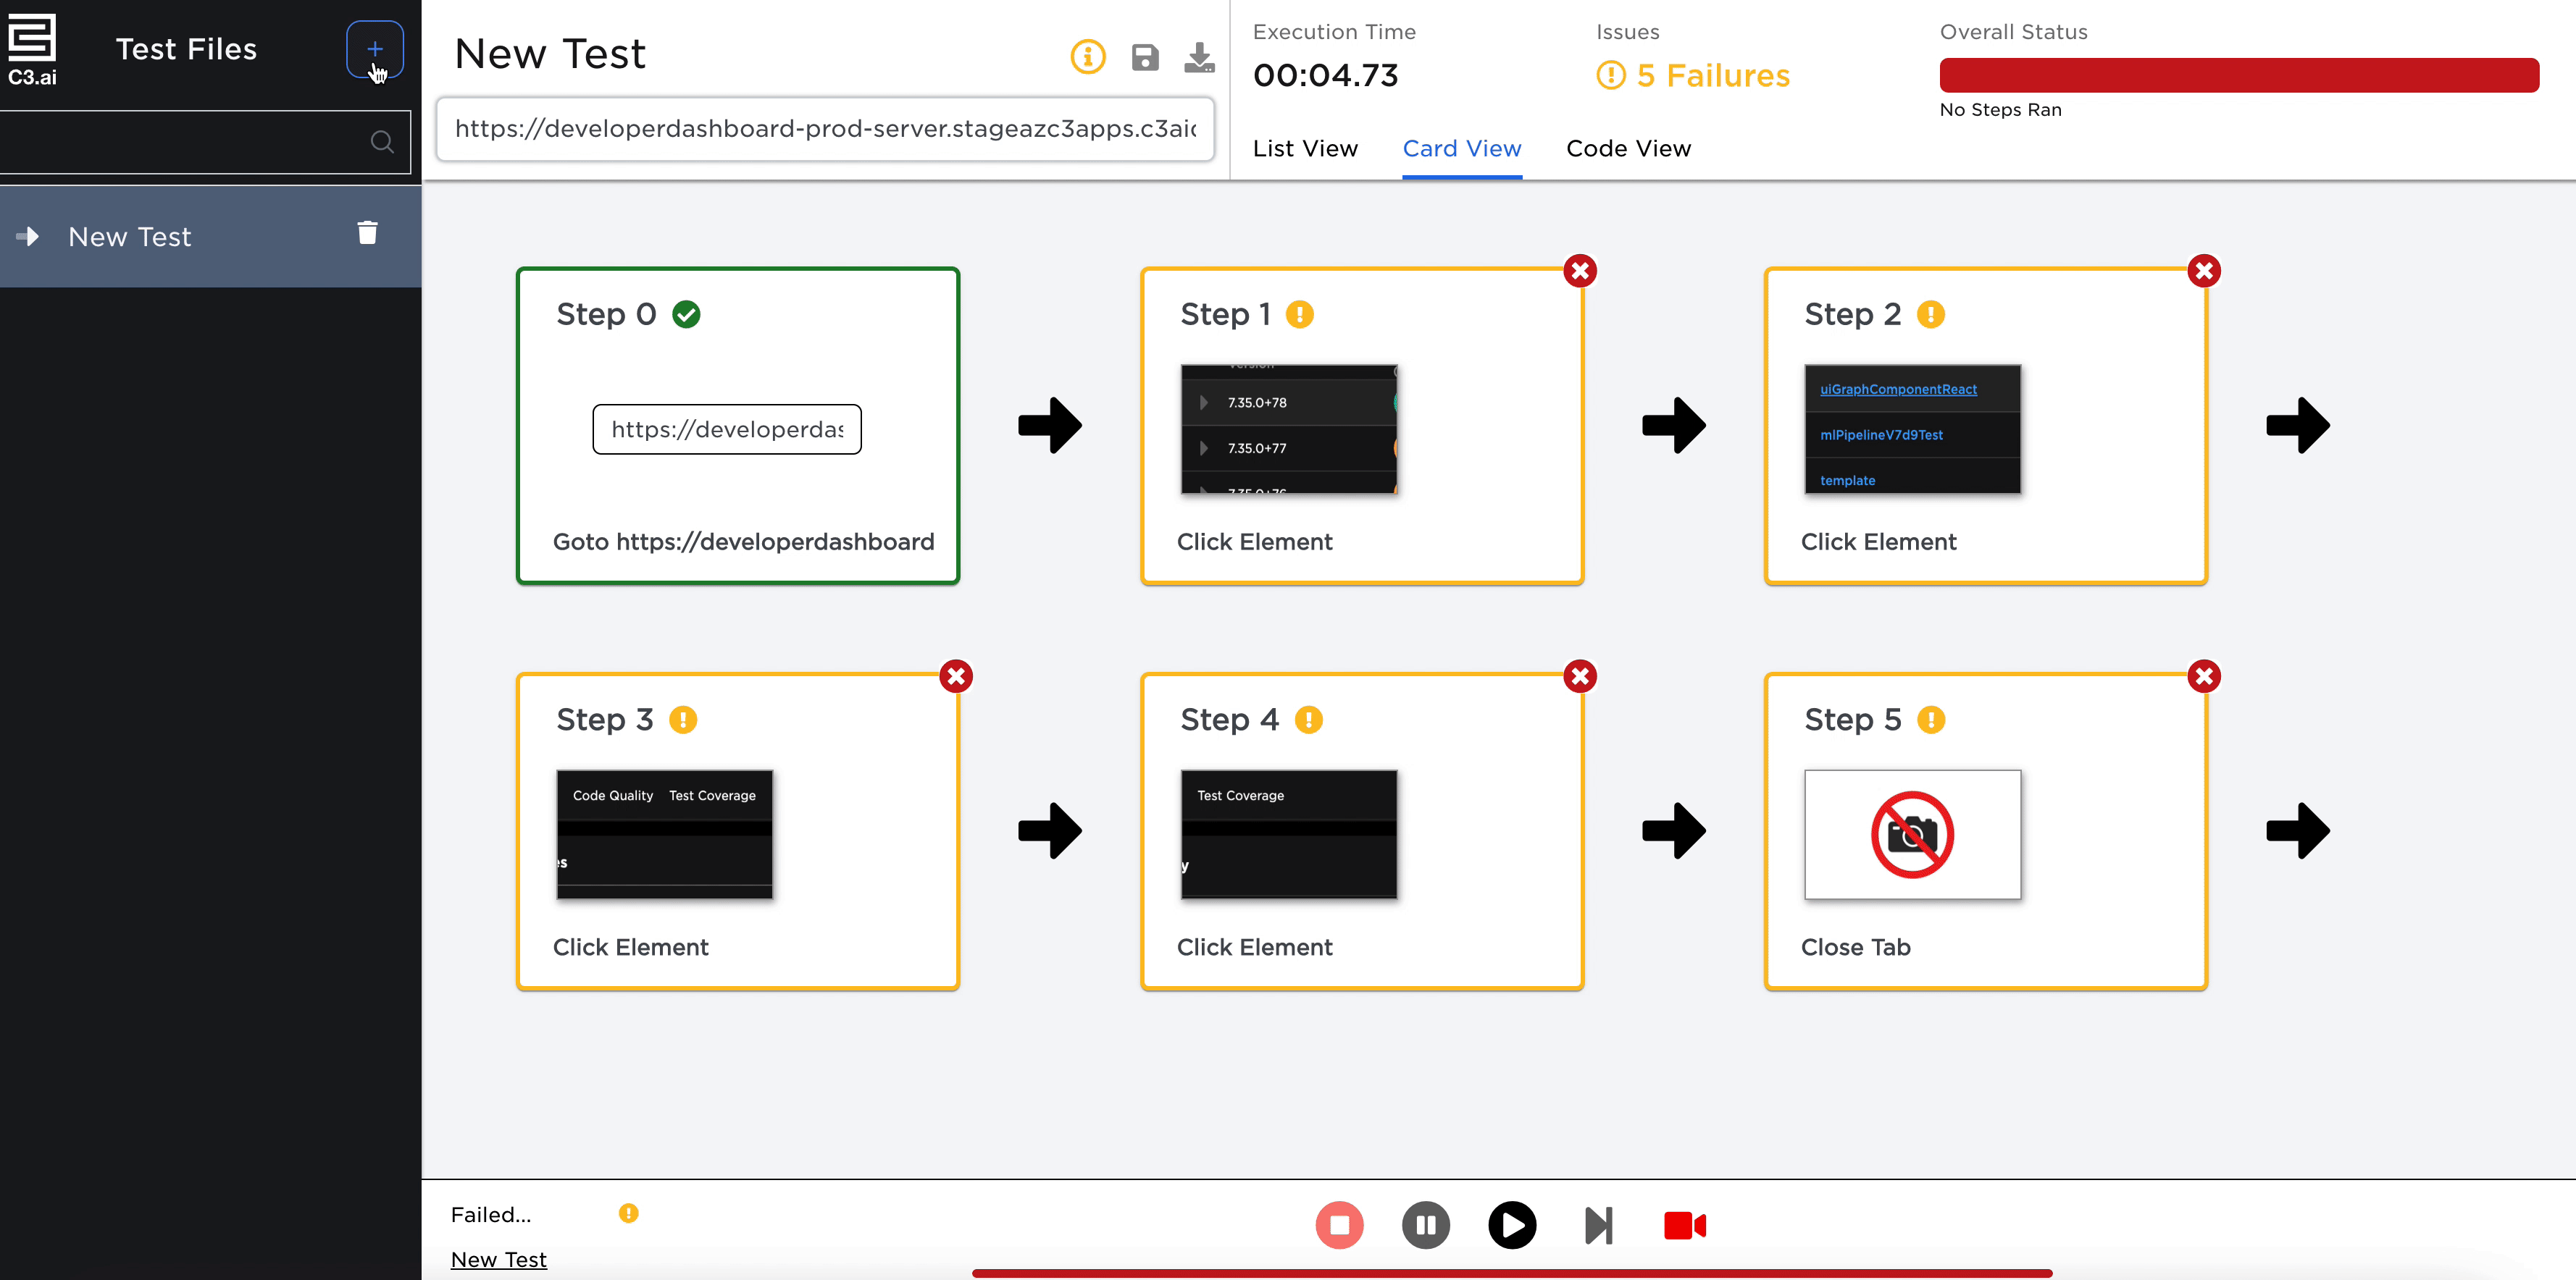Switch to the Code View tab
Image resolution: width=2576 pixels, height=1280 pixels.
pos(1628,149)
